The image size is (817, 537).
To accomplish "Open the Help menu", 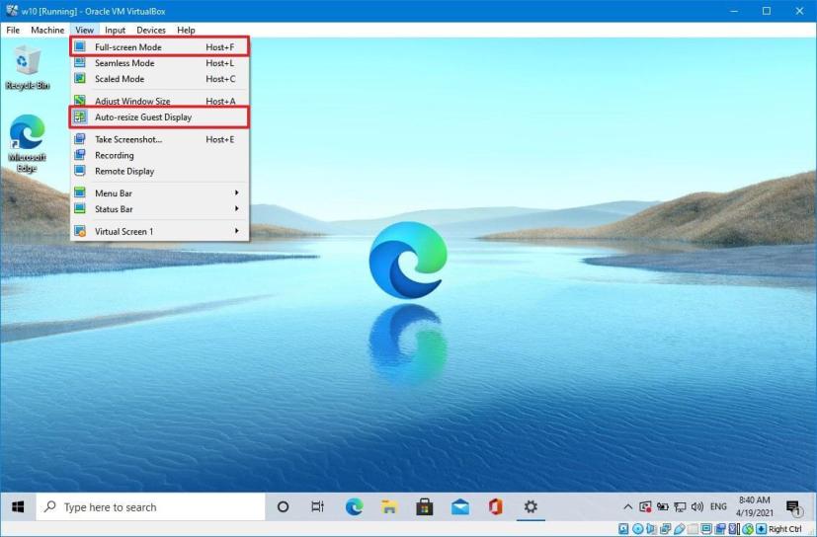I will 186,31.
